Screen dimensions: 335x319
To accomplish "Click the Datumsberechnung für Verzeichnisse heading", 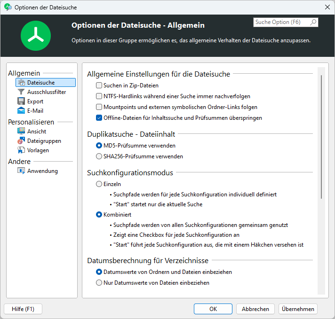I will click(148, 261).
